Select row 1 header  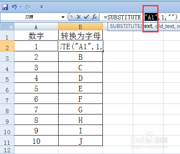[x=7, y=36]
